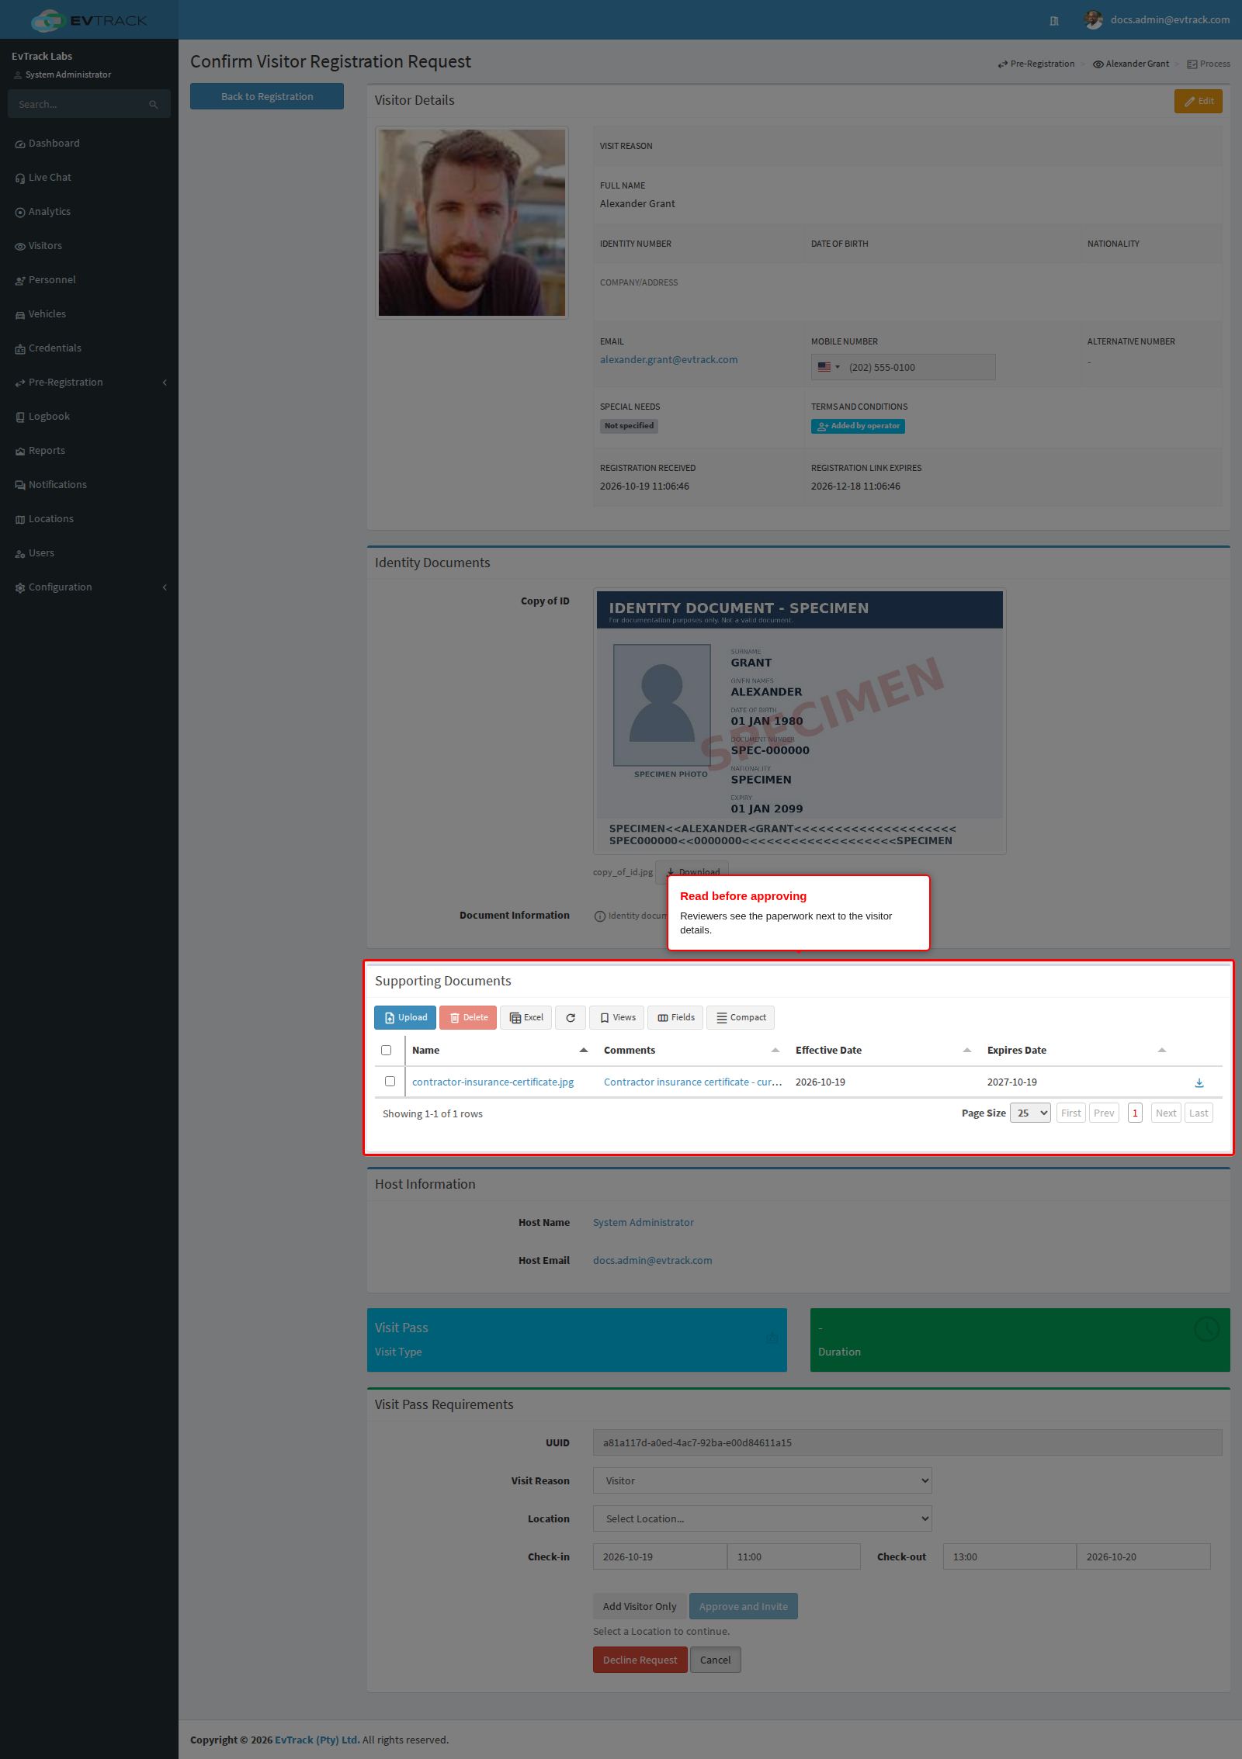Sort by Expires Date column arrow
The image size is (1242, 1759).
point(1162,1051)
